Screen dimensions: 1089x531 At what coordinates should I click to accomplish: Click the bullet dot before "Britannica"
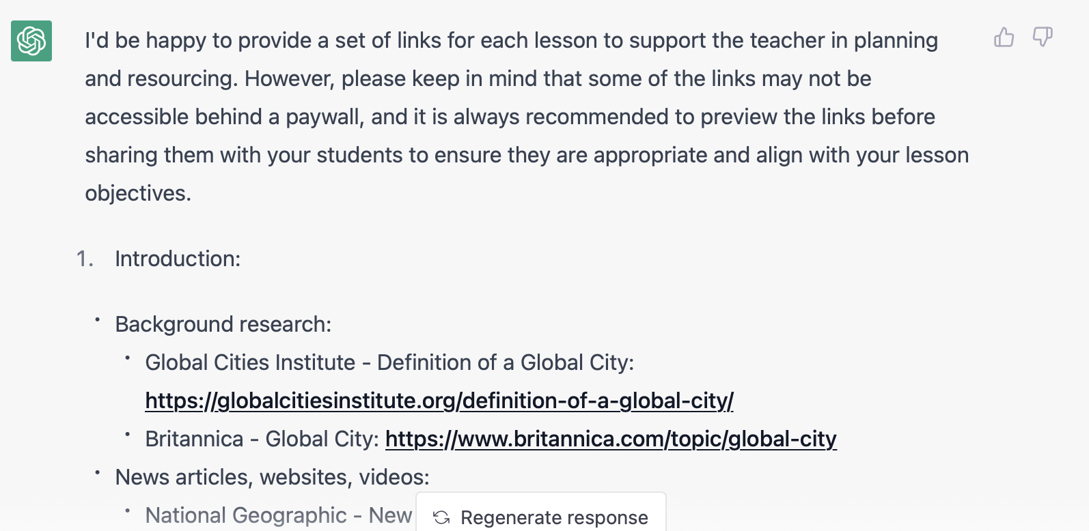128,434
